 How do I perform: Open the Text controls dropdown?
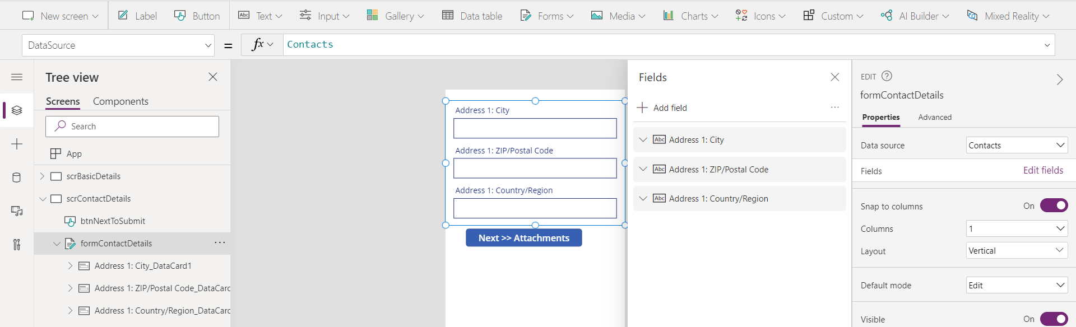pos(260,16)
